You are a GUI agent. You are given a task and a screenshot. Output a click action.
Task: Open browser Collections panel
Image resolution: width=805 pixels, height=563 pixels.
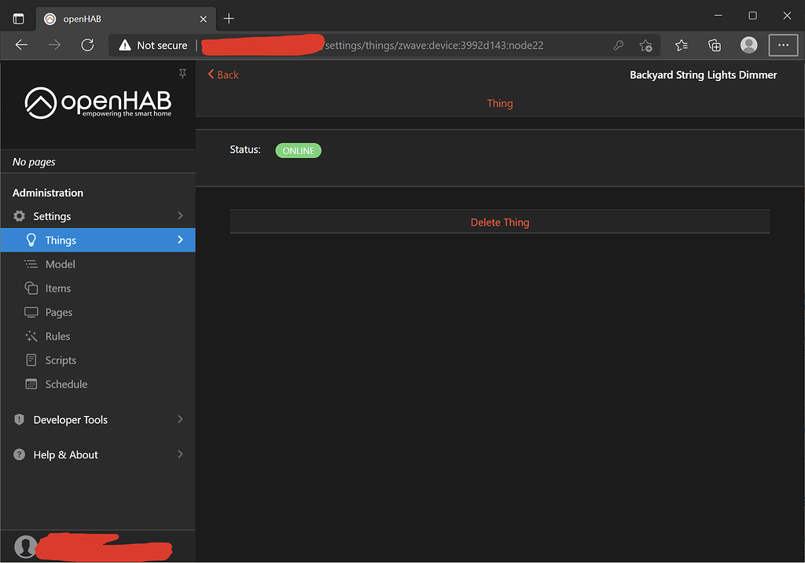point(715,45)
